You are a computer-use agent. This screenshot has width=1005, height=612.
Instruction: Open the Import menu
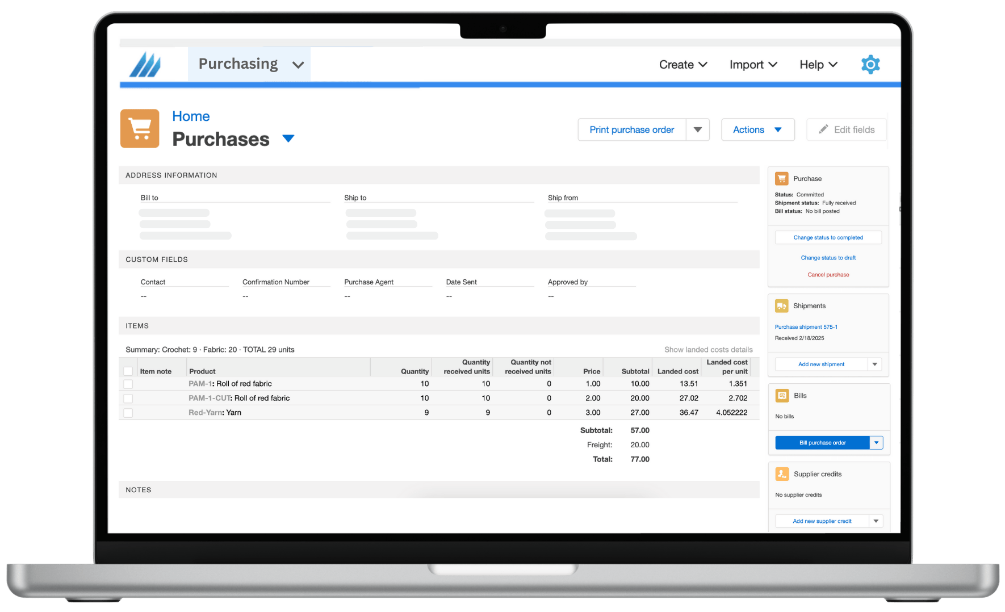[x=753, y=65]
